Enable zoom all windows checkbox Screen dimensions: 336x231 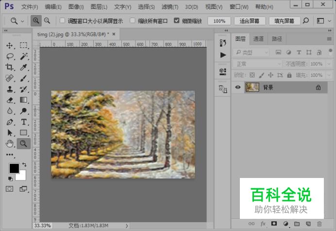click(x=133, y=20)
